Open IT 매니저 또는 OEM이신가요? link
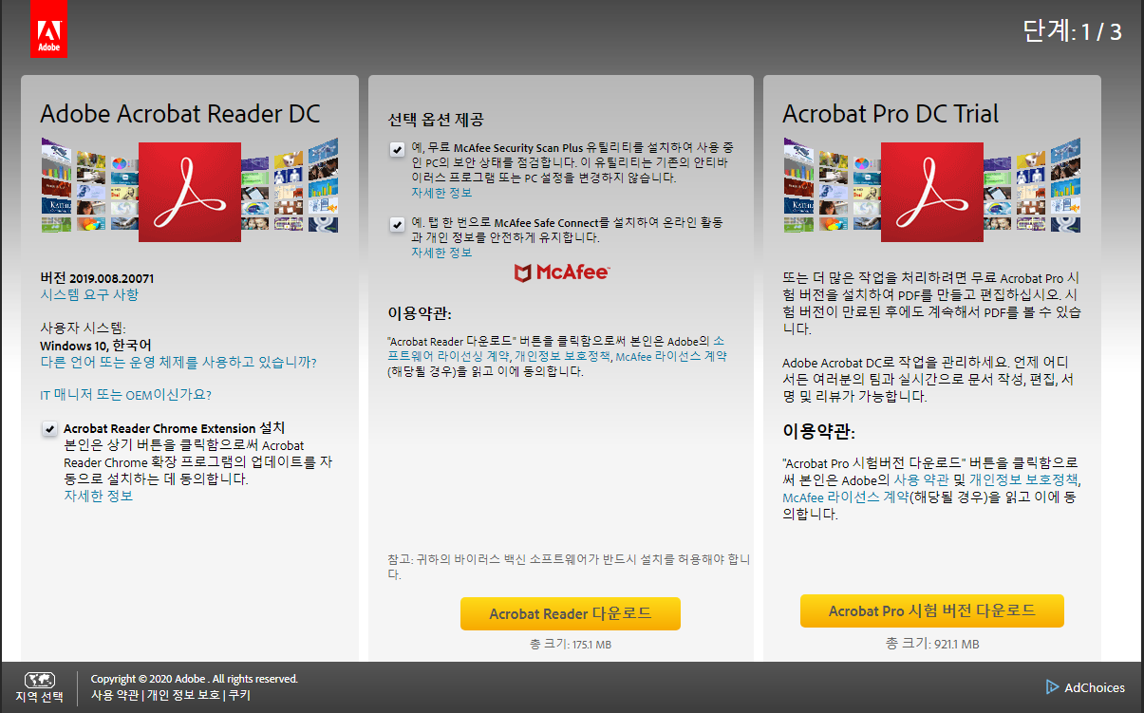Screen dimensions: 1144x713 [x=125, y=394]
